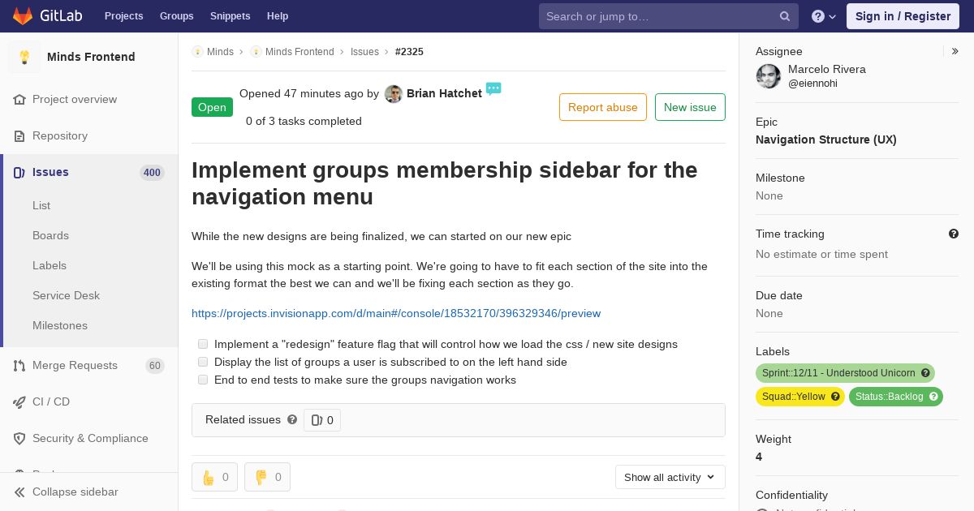Click the Report abuse button

[603, 107]
